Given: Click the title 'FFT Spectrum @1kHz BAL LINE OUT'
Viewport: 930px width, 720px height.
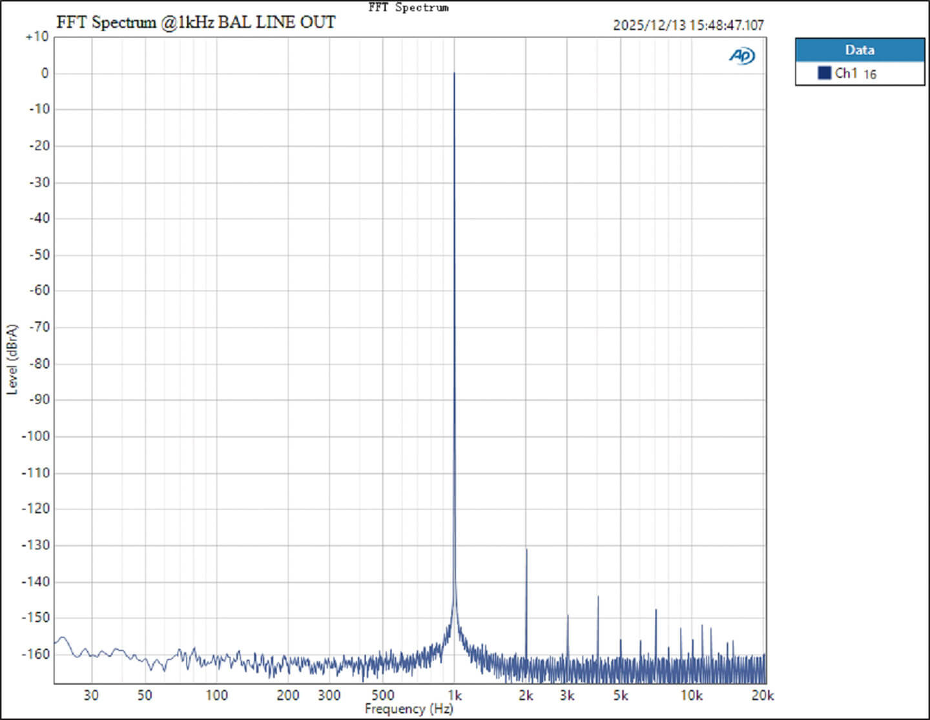Looking at the screenshot, I should 196,23.
